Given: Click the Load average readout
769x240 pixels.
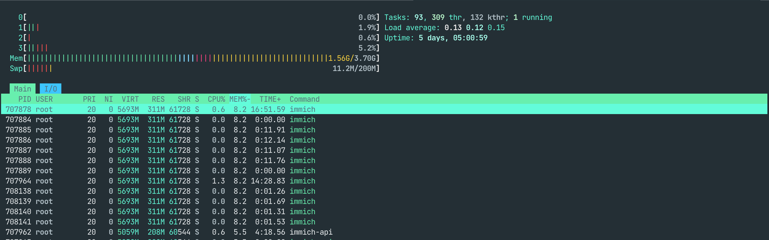Looking at the screenshot, I should pyautogui.click(x=444, y=28).
